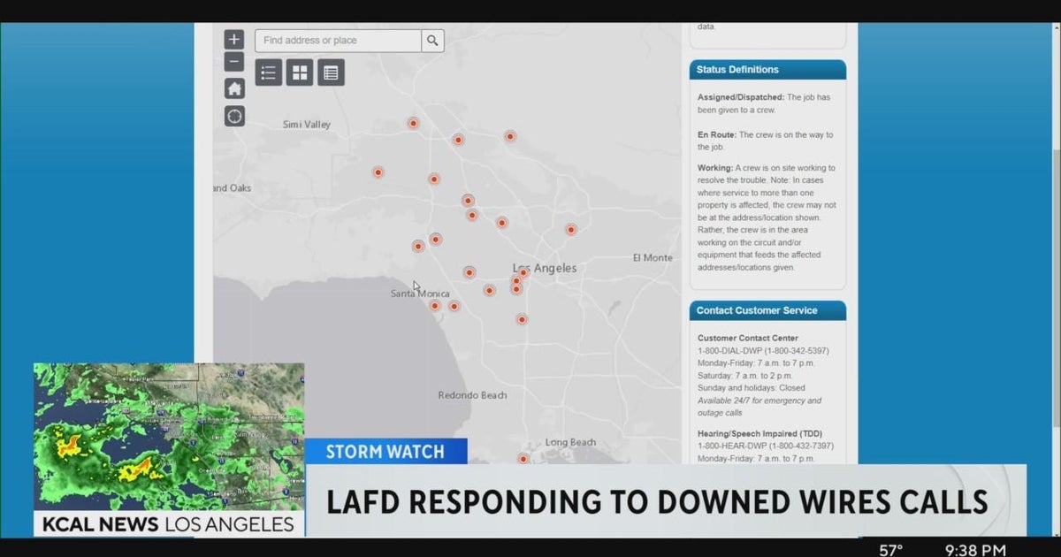Toggle the legend panel visibility
Viewport: 1061px width, 557px height.
pos(269,72)
